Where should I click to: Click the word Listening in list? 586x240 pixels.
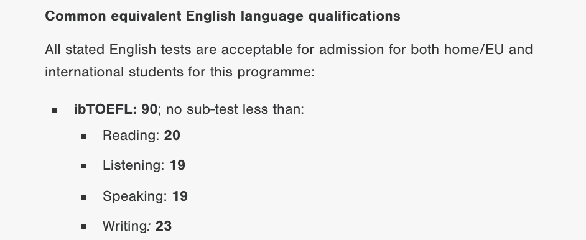tap(132, 165)
